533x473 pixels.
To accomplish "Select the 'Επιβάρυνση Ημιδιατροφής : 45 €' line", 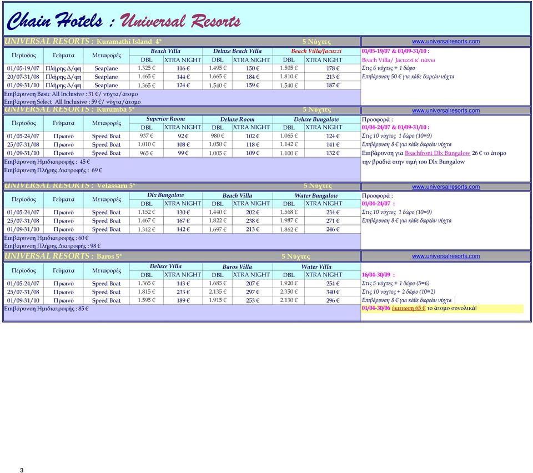I will click(47, 162).
